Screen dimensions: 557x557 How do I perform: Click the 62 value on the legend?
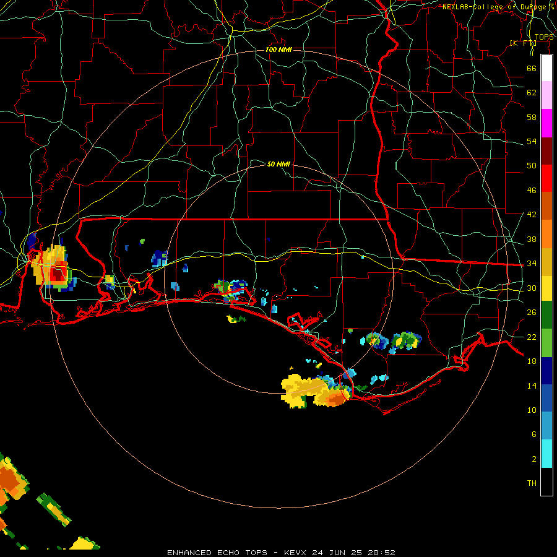pos(532,93)
